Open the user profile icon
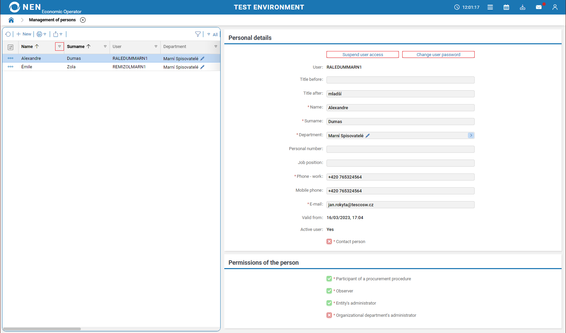 tap(555, 7)
